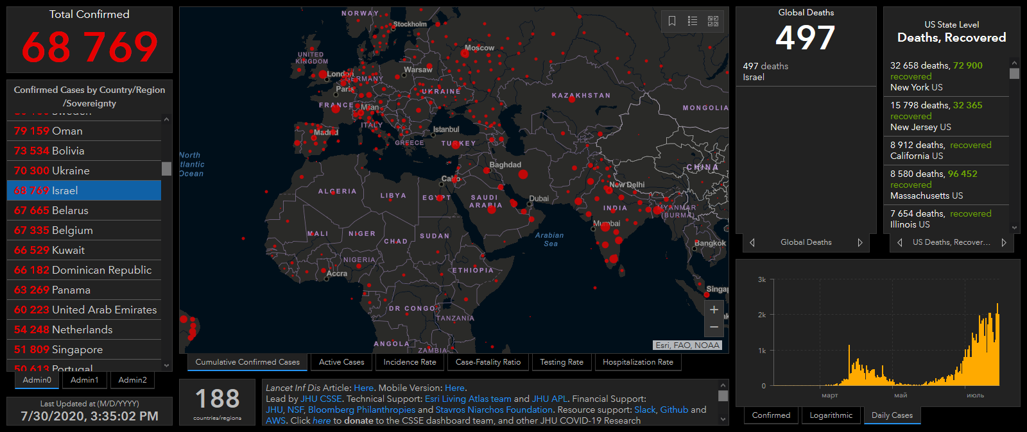The width and height of the screenshot is (1027, 432).
Task: Click US state list scrollbar thumb
Action: 1014,73
